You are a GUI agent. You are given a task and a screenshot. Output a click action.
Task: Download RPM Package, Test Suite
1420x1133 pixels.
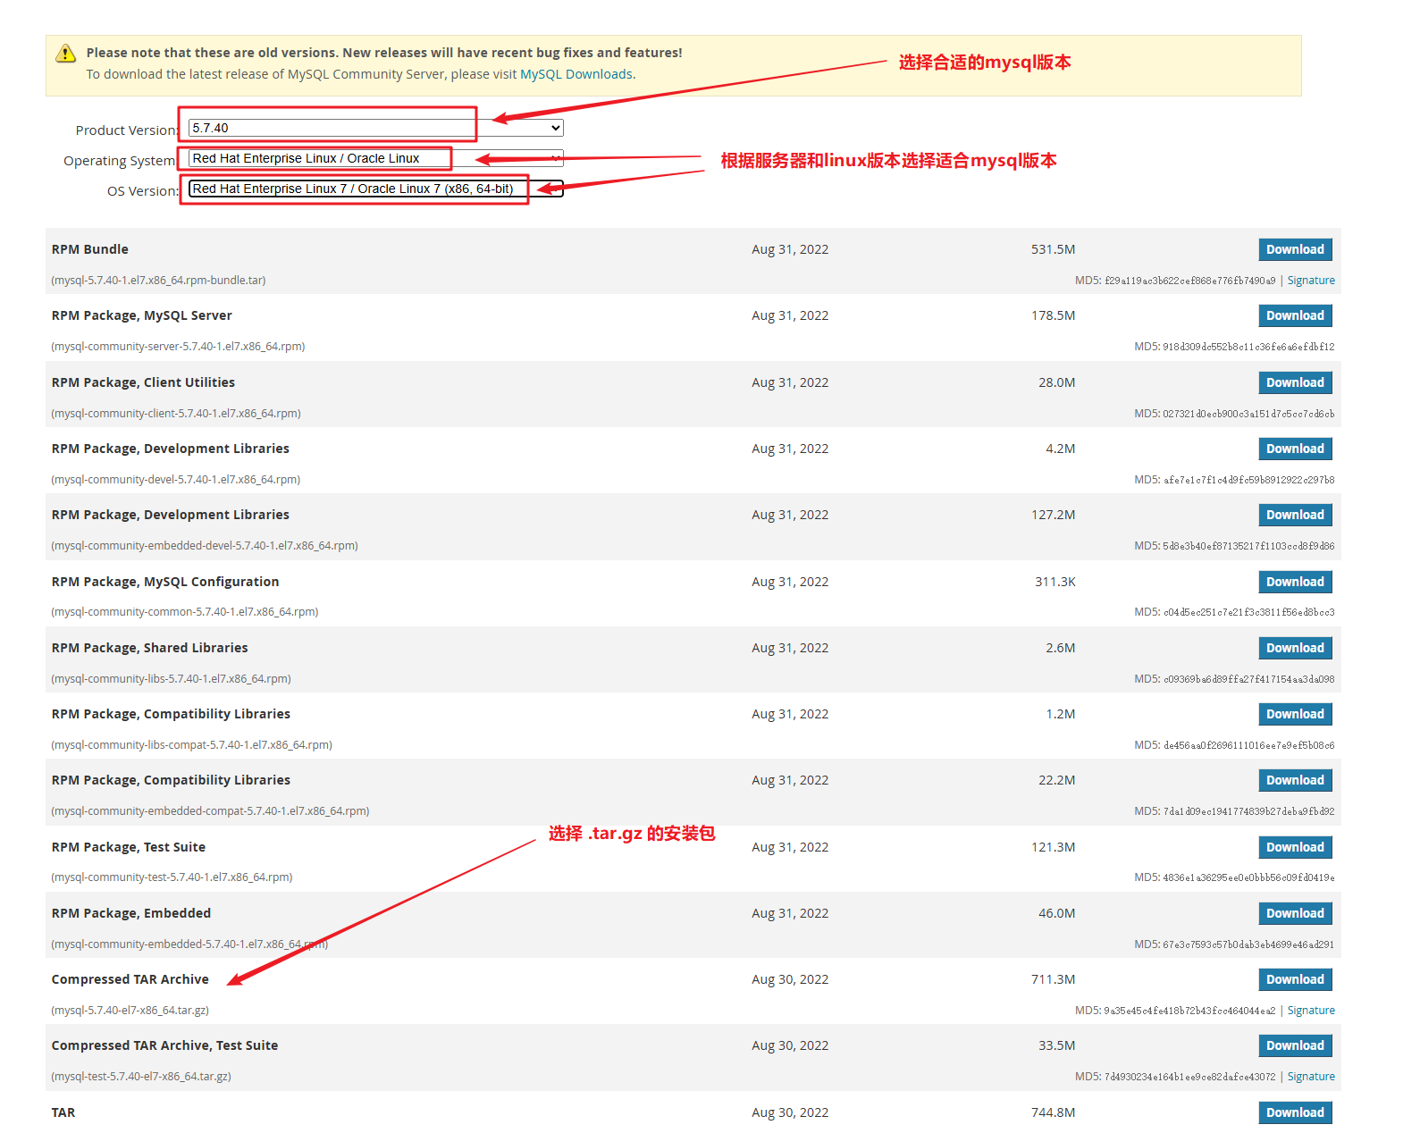coord(1295,847)
